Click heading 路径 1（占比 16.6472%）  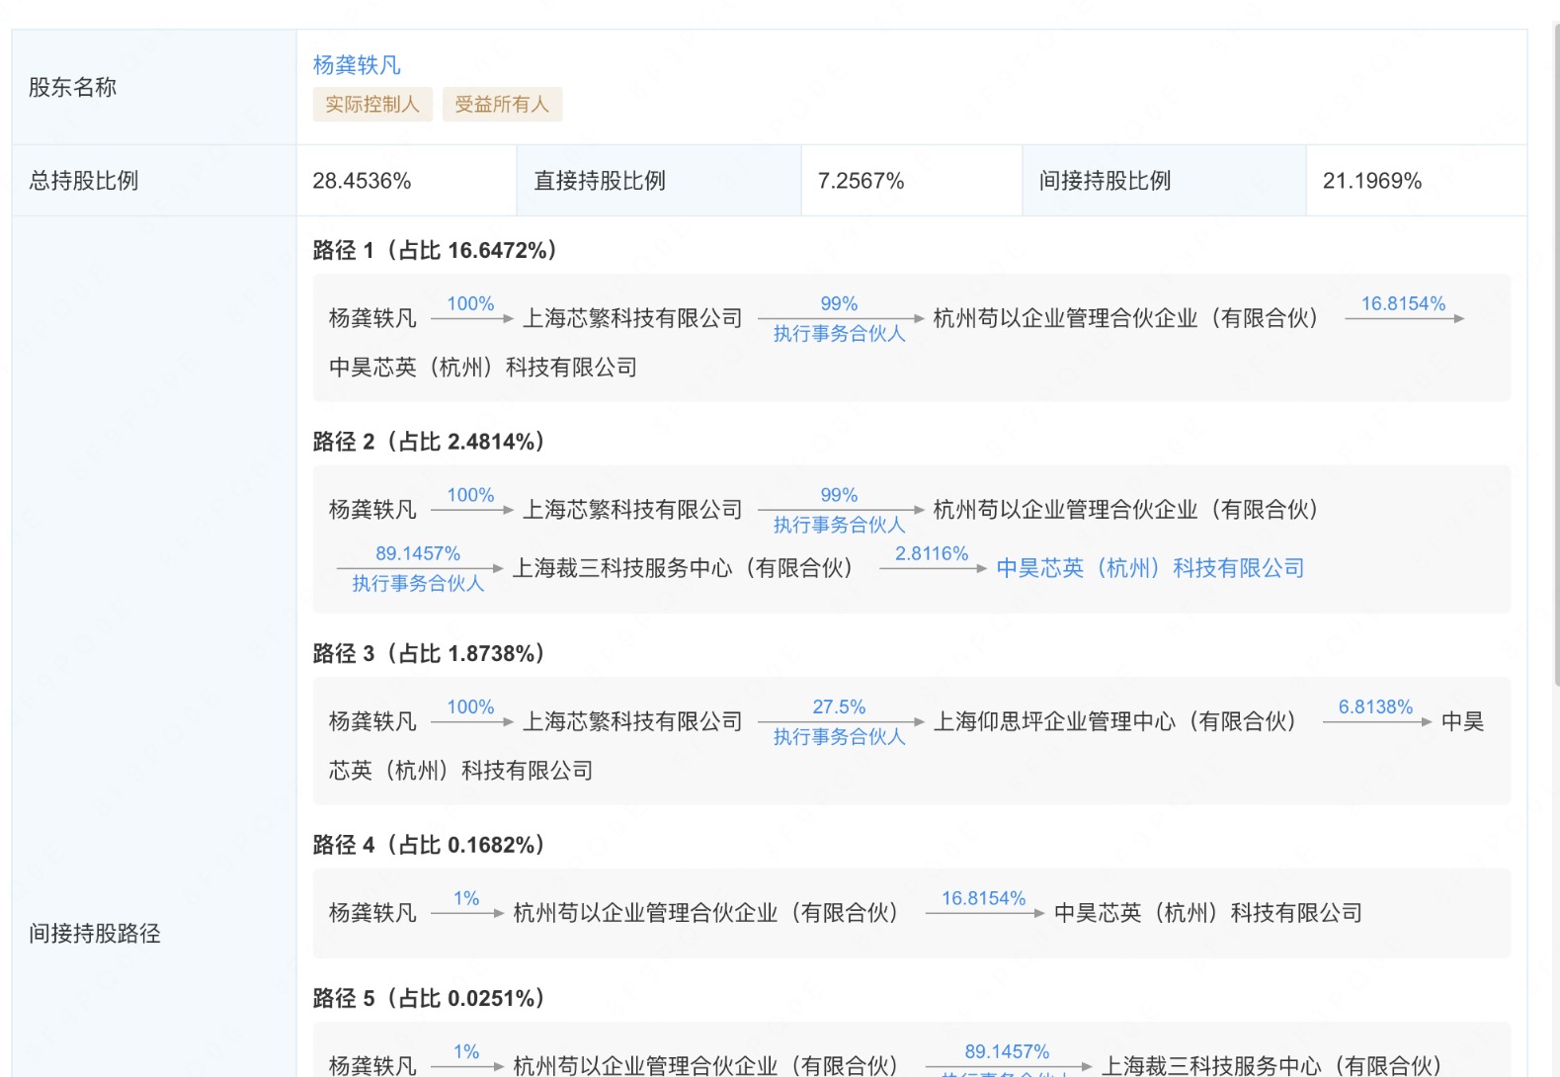pos(436,250)
